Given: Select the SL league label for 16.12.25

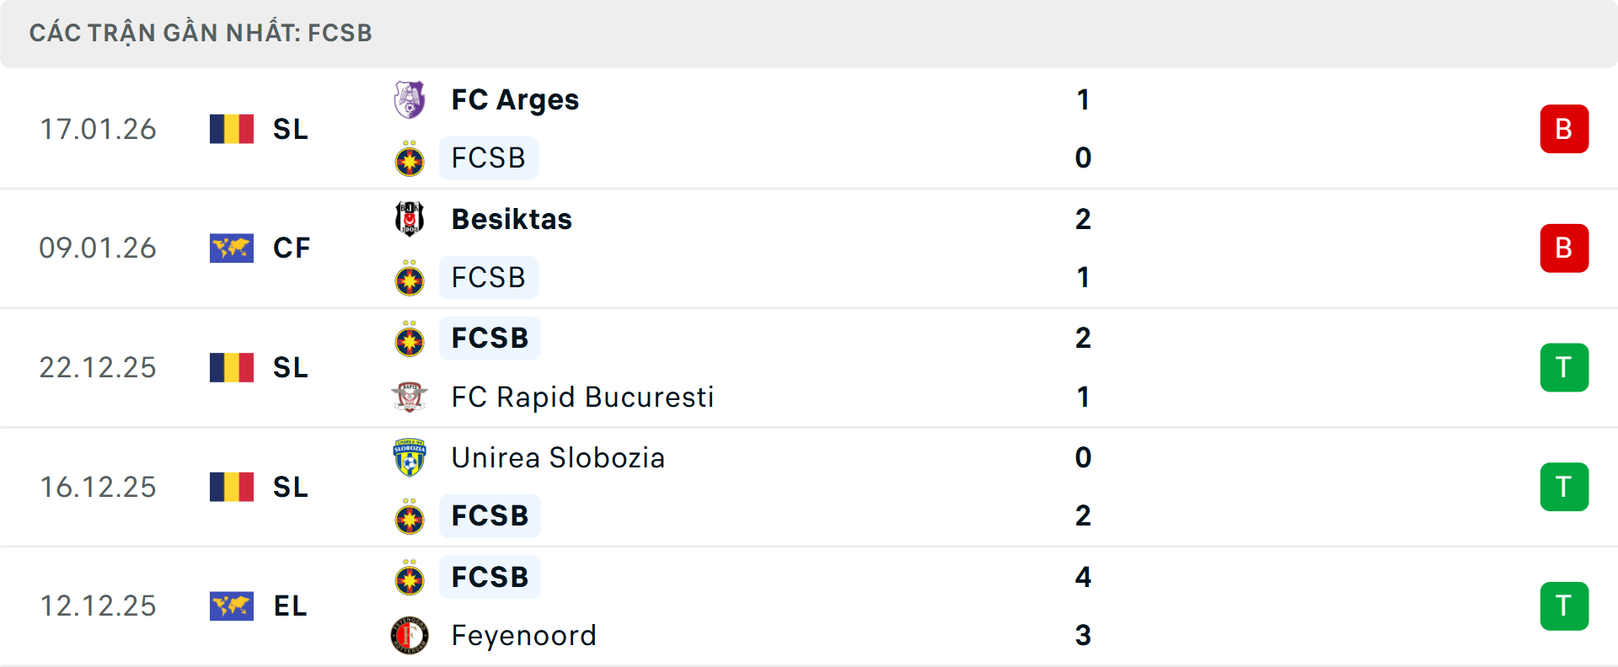Looking at the screenshot, I should pos(291,487).
